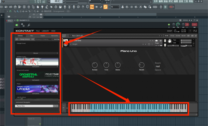This screenshot has height=126, width=208.
Task: Open the mixer window icon in toolbar
Action: [x=29, y=7]
